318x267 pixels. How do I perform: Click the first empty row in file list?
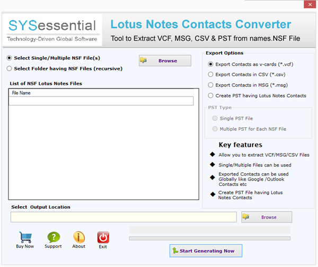coord(101,101)
